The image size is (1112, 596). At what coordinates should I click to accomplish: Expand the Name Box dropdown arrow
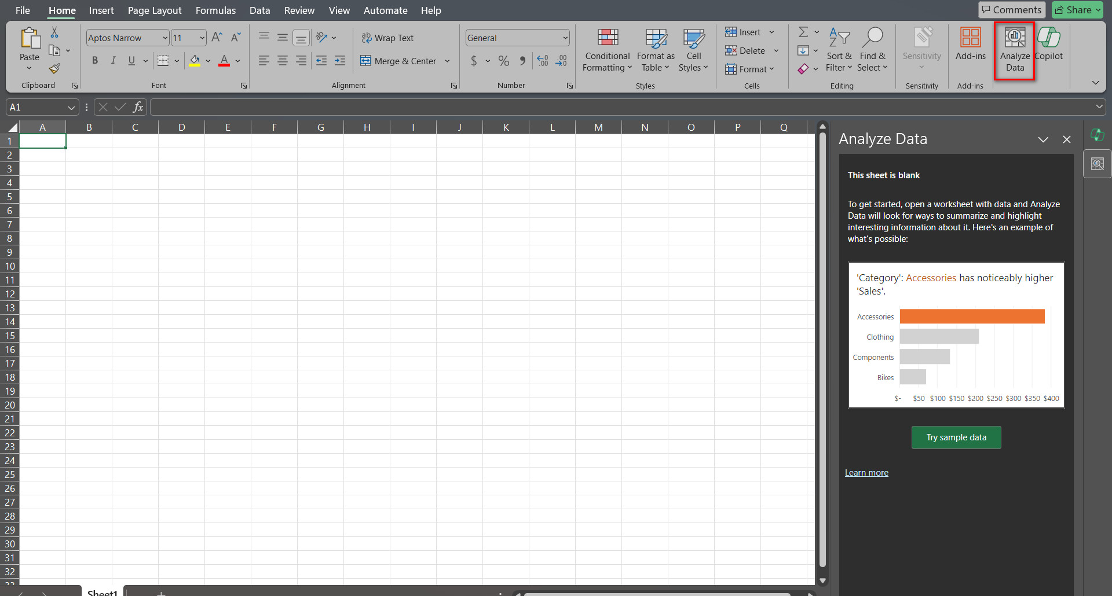pyautogui.click(x=71, y=108)
